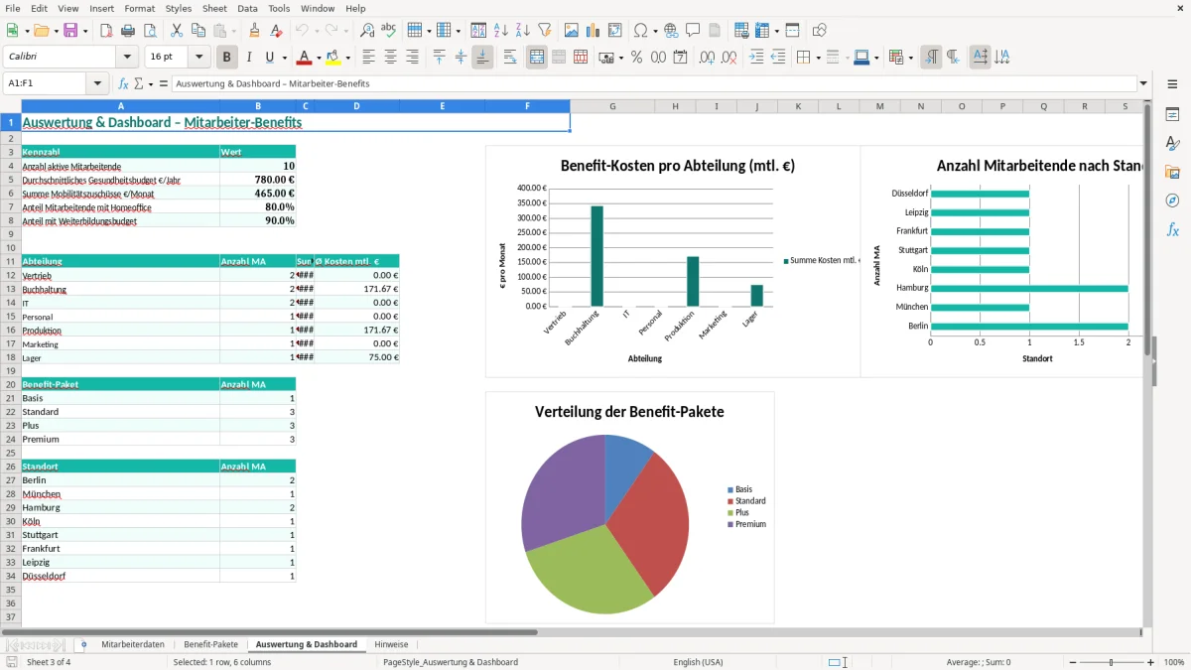This screenshot has width=1191, height=670.
Task: Open Conditional Formatting dropdown arrow
Action: point(910,58)
